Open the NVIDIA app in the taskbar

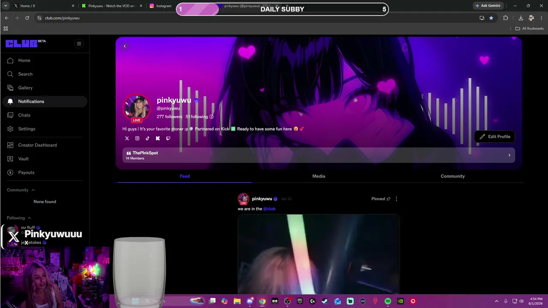coord(400,301)
